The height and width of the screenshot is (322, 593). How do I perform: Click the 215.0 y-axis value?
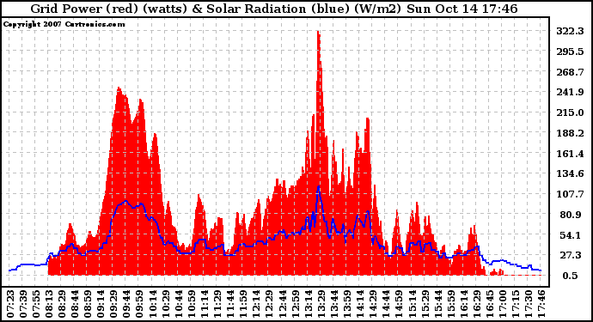[570, 112]
